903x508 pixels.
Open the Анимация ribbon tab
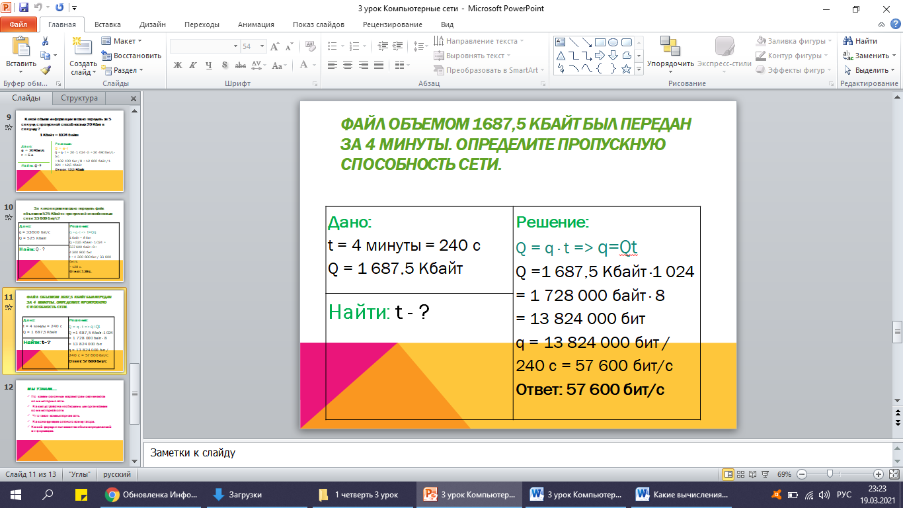click(256, 24)
